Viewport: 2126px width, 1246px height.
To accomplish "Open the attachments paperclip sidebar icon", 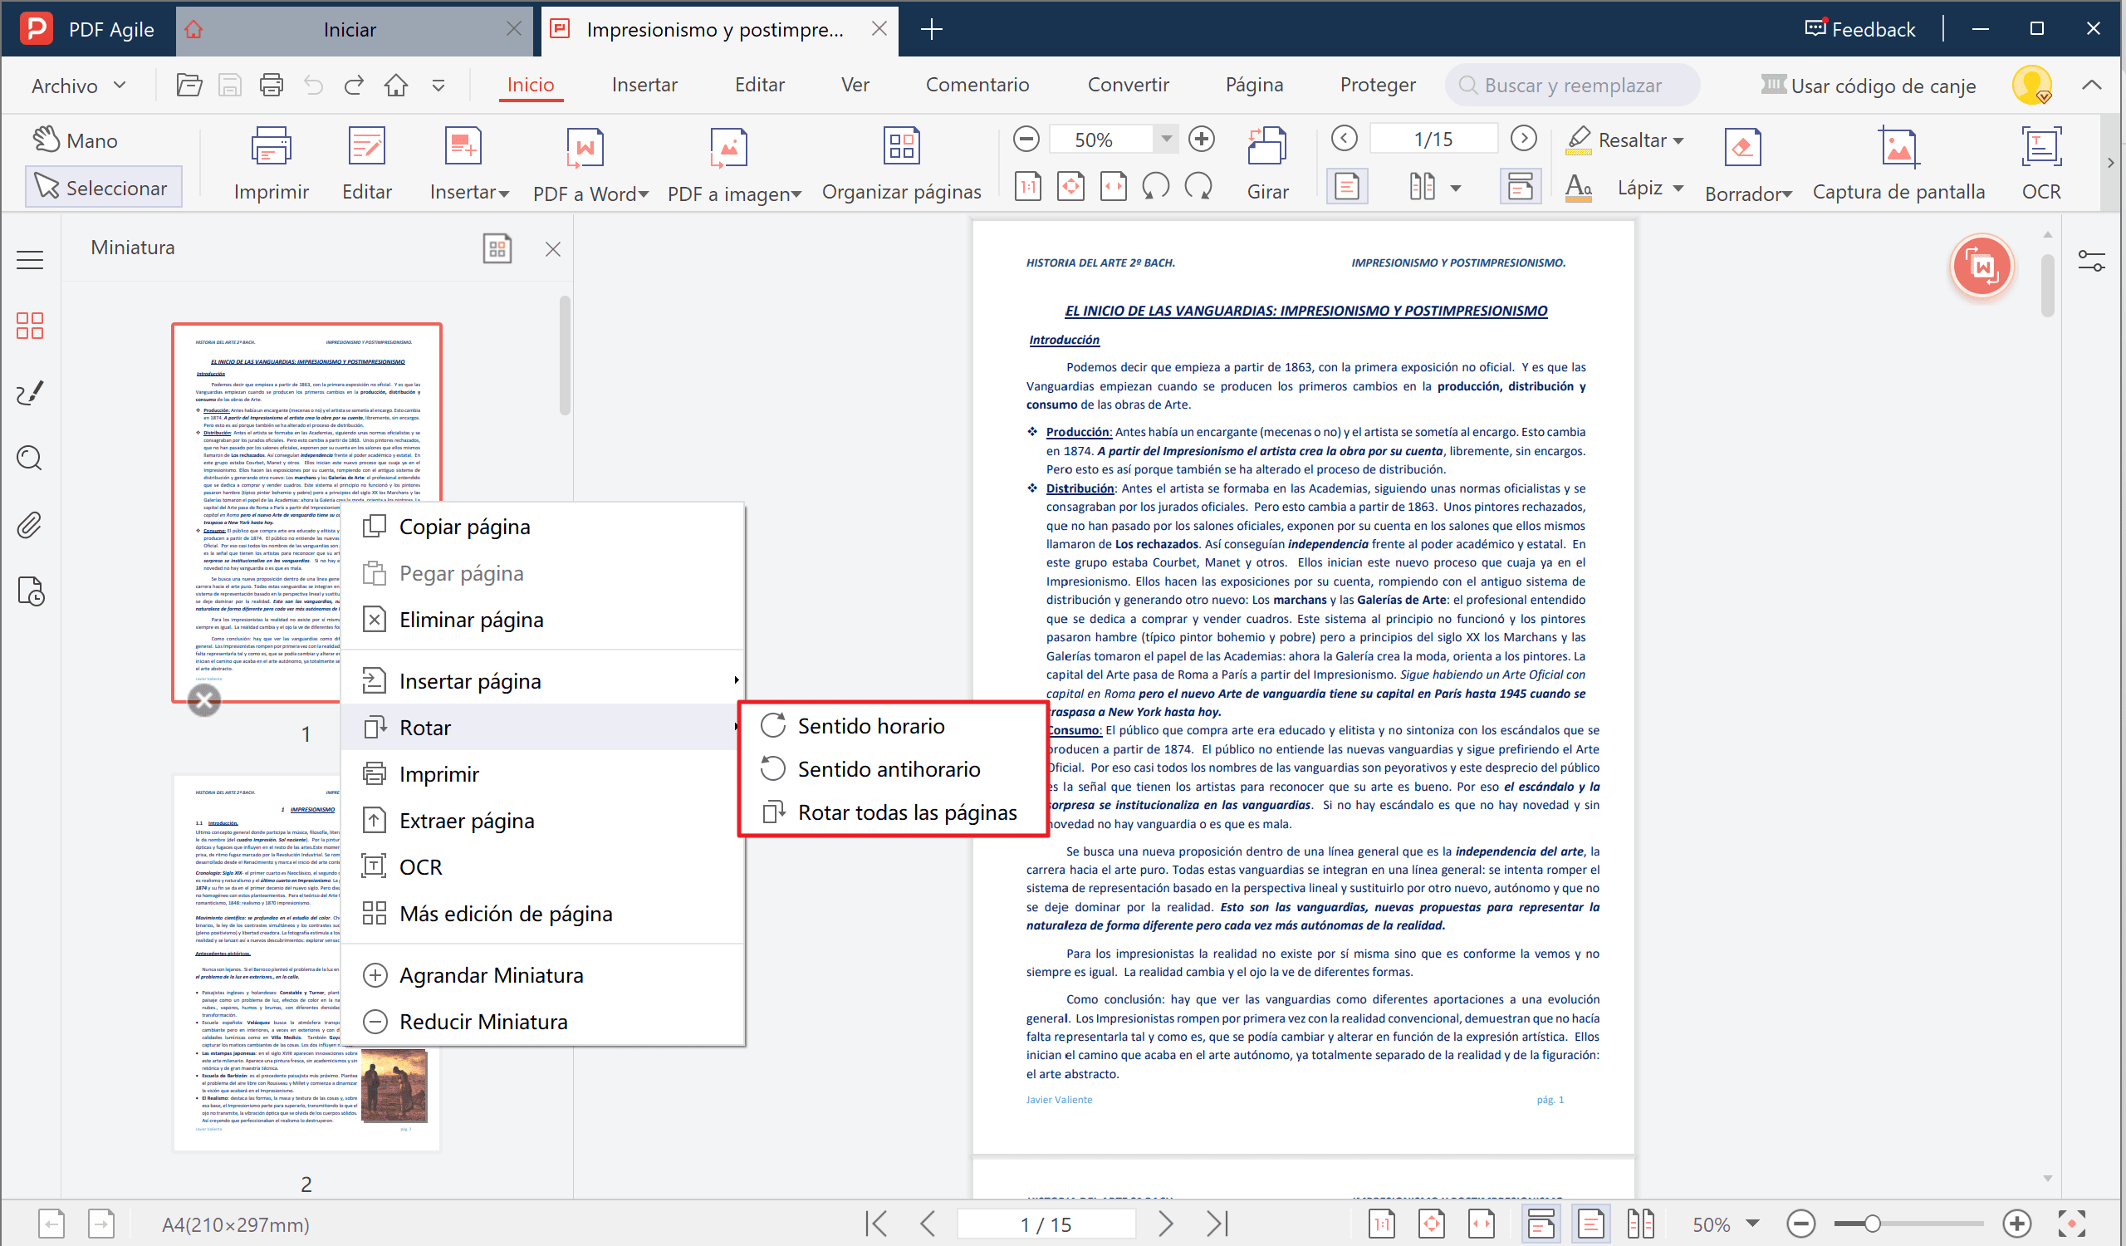I will click(x=31, y=525).
